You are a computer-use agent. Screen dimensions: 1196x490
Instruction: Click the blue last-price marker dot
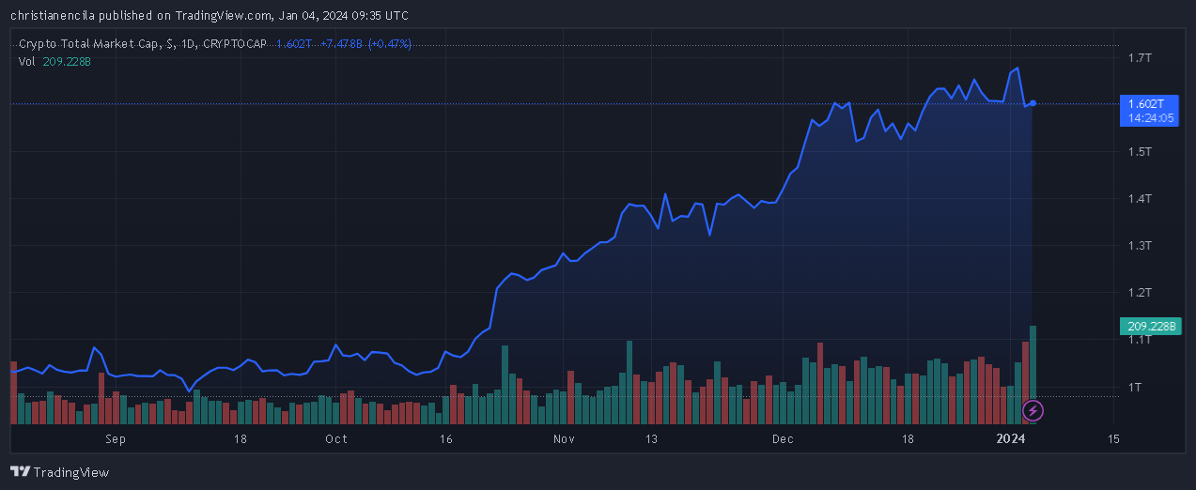(1033, 102)
